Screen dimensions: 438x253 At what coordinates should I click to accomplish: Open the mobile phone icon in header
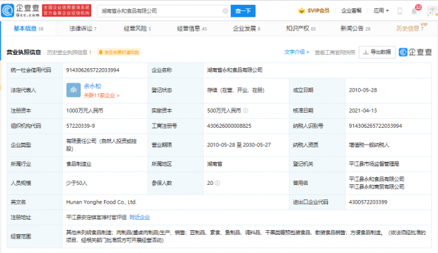pos(400,11)
